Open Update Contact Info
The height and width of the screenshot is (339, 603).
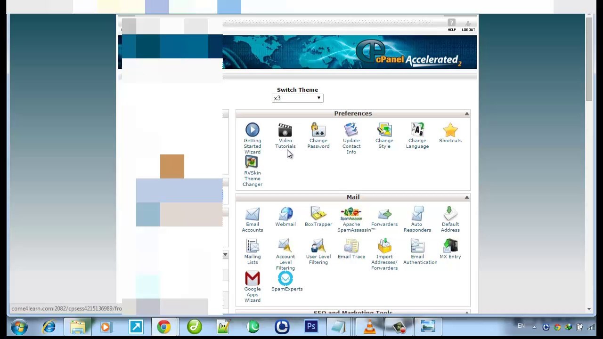[351, 138]
